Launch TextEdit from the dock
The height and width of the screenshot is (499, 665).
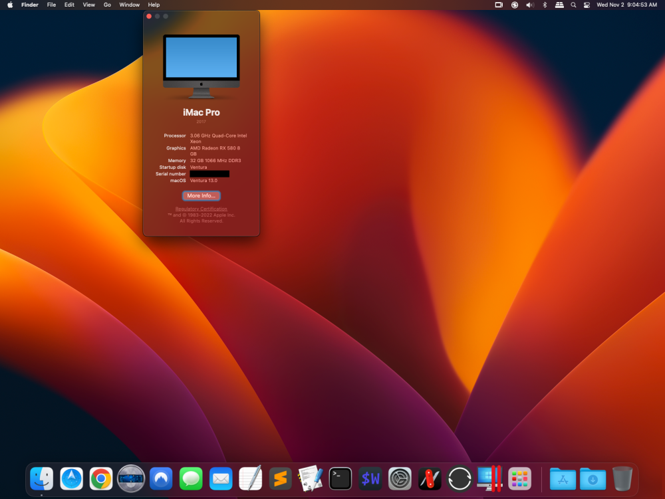click(251, 478)
